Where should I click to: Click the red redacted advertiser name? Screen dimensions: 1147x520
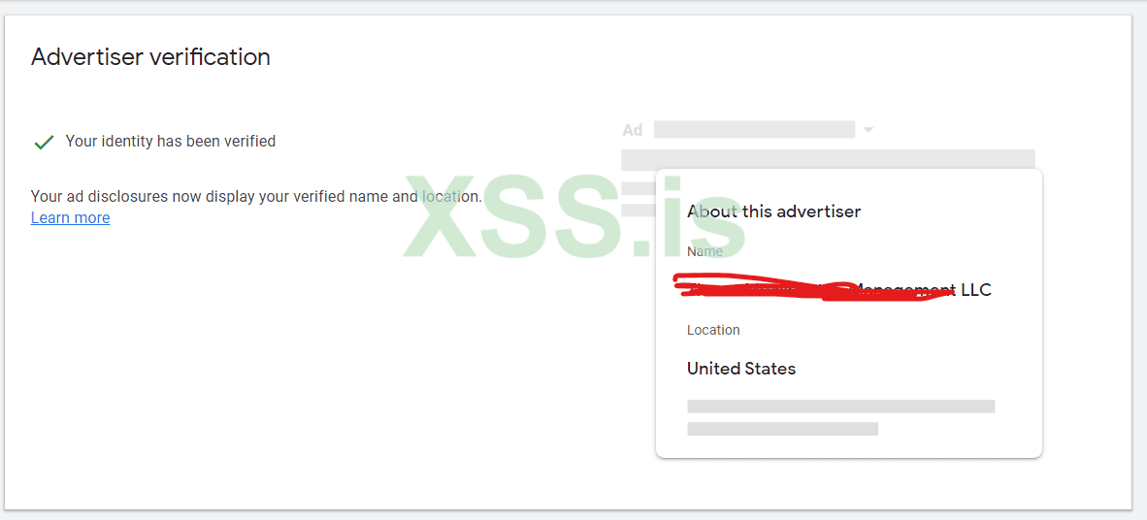pyautogui.click(x=814, y=288)
